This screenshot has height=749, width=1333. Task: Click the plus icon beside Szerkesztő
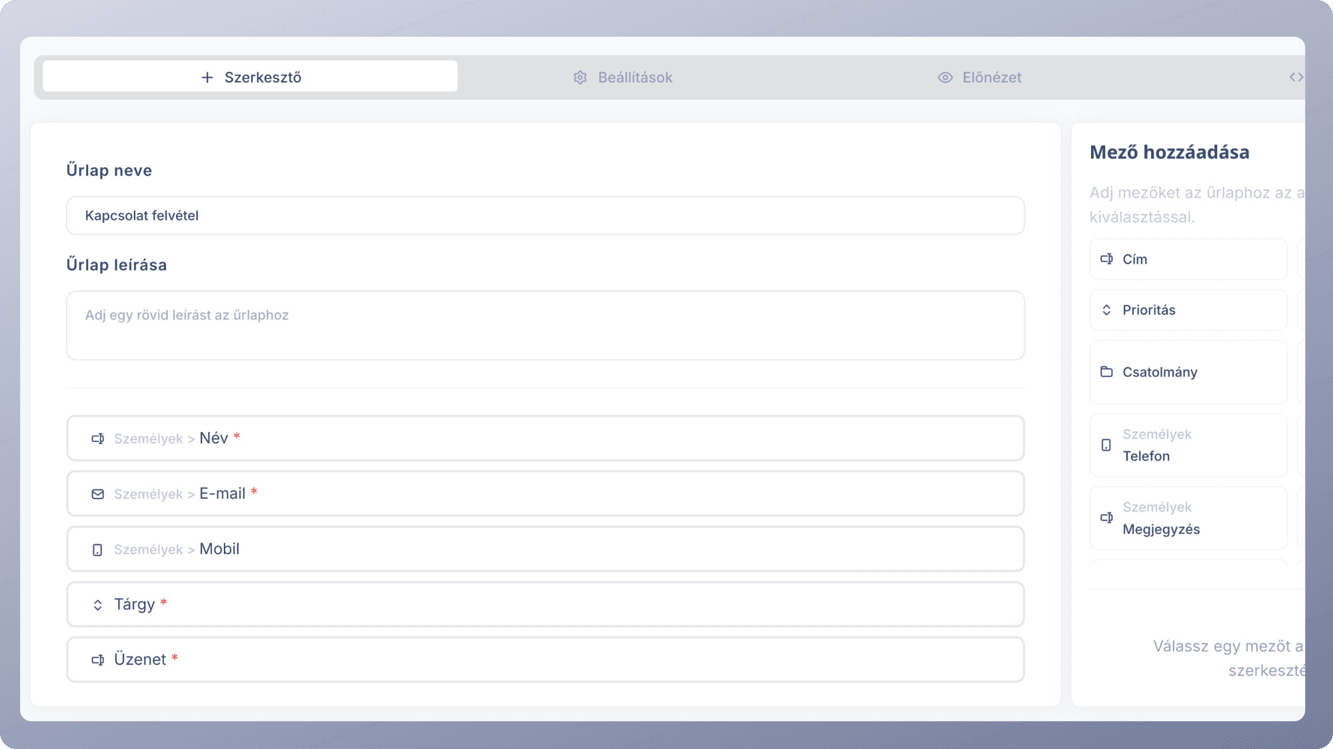pyautogui.click(x=207, y=77)
